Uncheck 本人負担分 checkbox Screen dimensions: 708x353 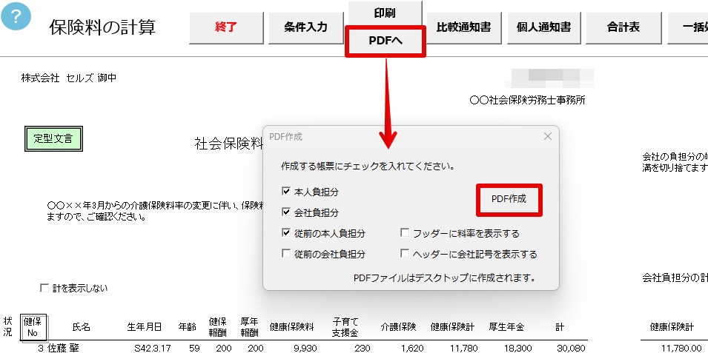pyautogui.click(x=286, y=192)
